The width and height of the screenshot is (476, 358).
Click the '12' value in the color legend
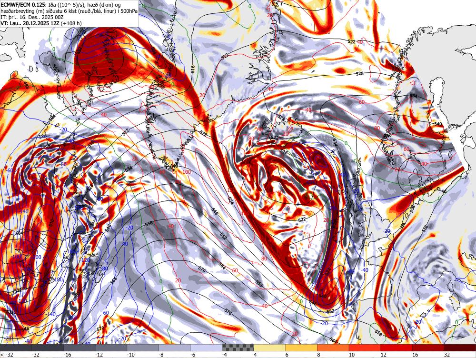pyautogui.click(x=383, y=355)
